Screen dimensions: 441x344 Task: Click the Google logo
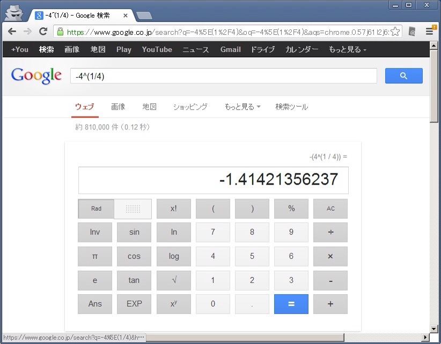36,75
